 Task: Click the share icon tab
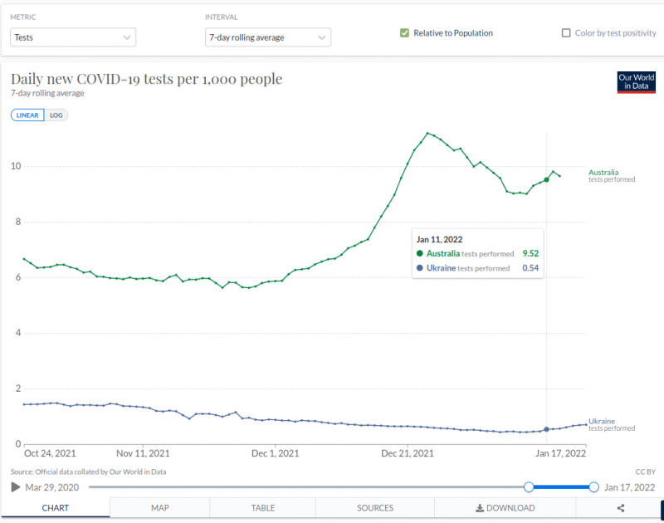(x=620, y=508)
